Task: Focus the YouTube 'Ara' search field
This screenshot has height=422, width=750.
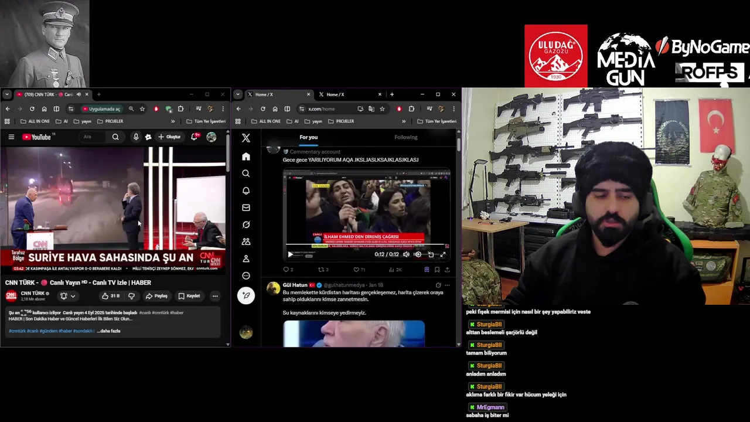Action: 94,137
